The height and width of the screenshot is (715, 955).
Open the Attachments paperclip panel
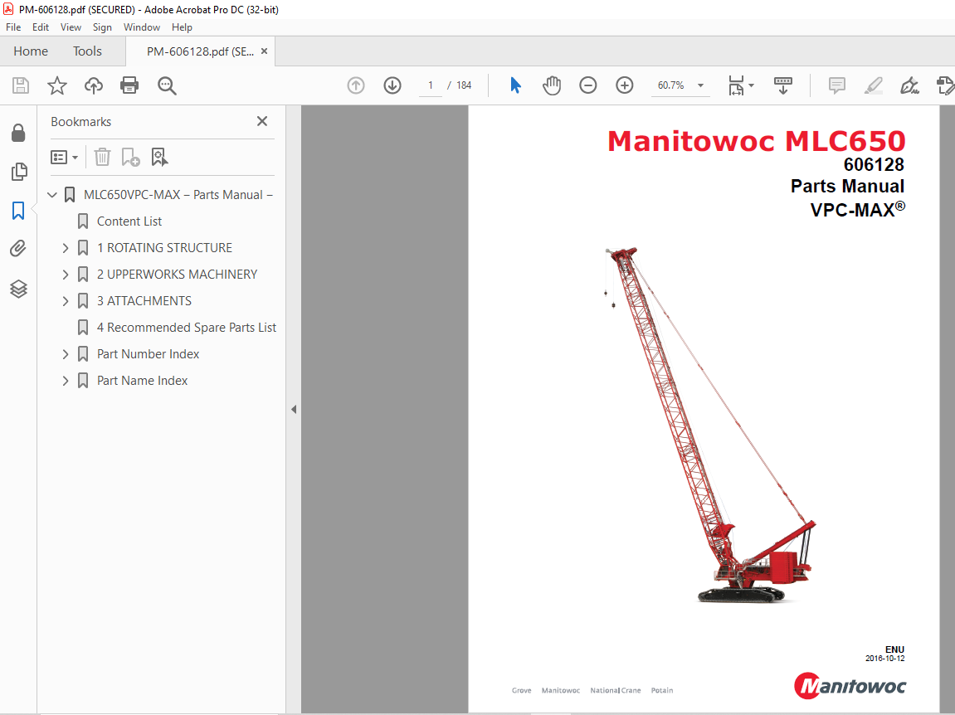click(x=18, y=249)
